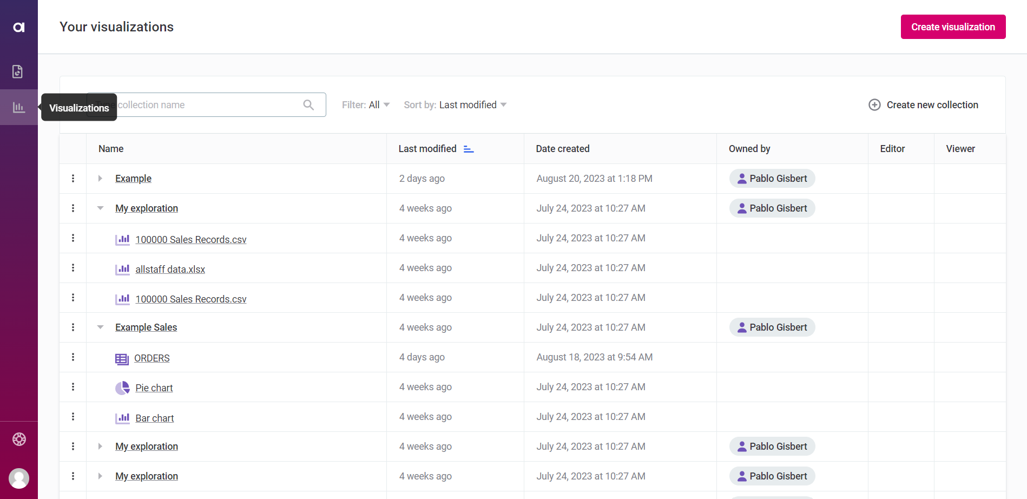This screenshot has height=499, width=1027.
Task: Open the kebab menu for ORDERS
Action: pos(73,357)
